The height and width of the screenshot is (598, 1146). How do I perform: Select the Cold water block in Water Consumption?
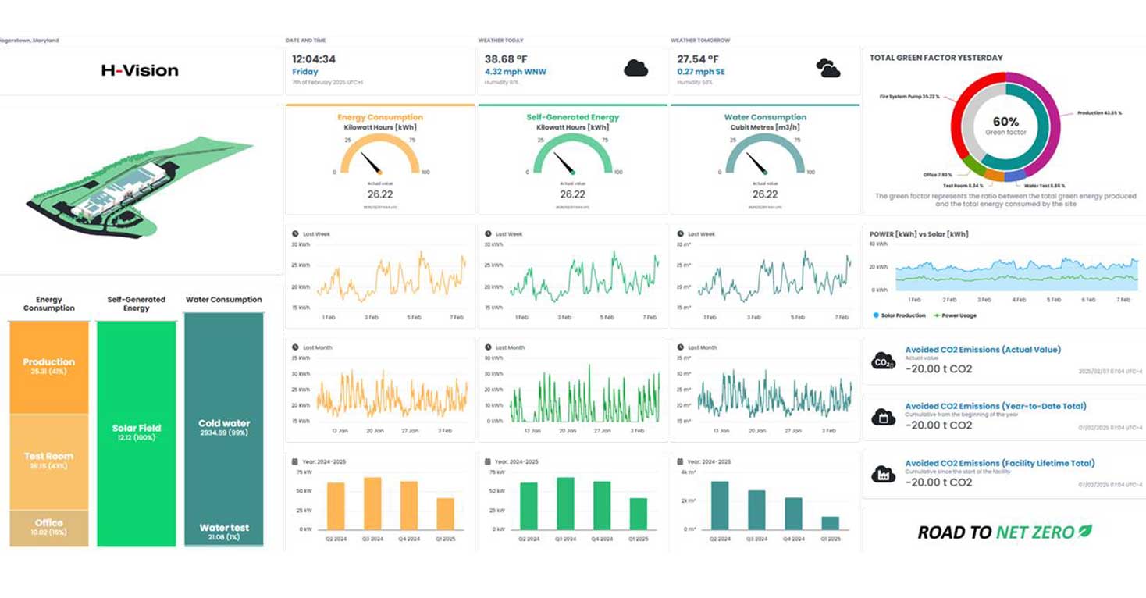click(x=224, y=427)
